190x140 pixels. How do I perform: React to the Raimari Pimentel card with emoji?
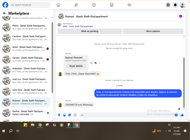point(91,63)
